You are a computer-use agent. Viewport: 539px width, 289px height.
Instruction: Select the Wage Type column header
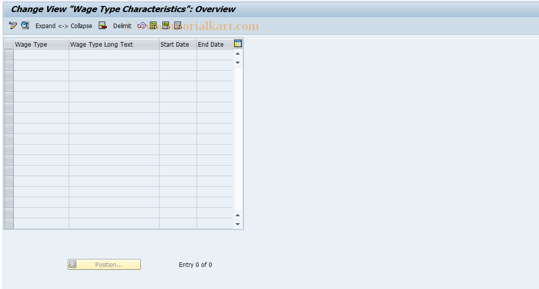tap(41, 44)
